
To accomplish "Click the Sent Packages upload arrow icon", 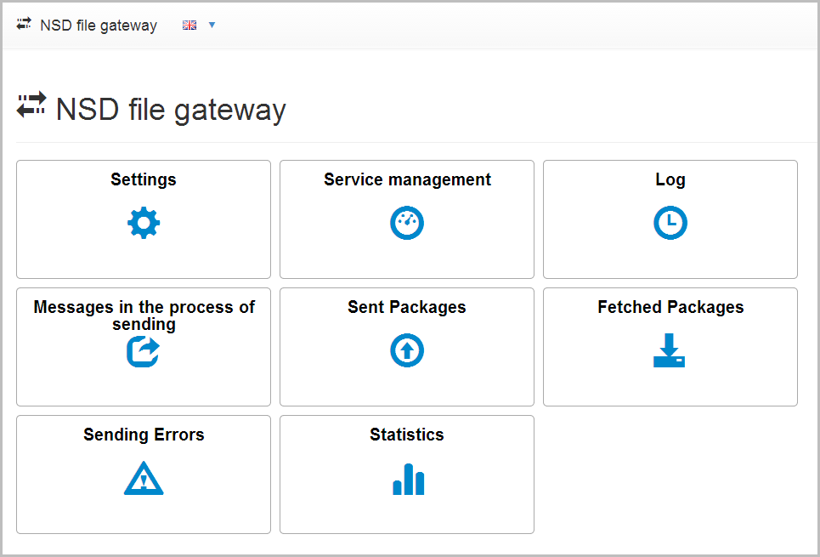I will 407,350.
